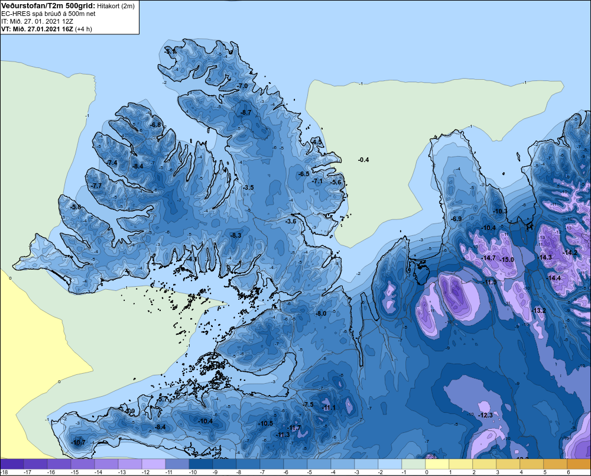Click the -8.0 temperature label
Image resolution: width=591 pixels, height=476 pixels.
tap(321, 314)
